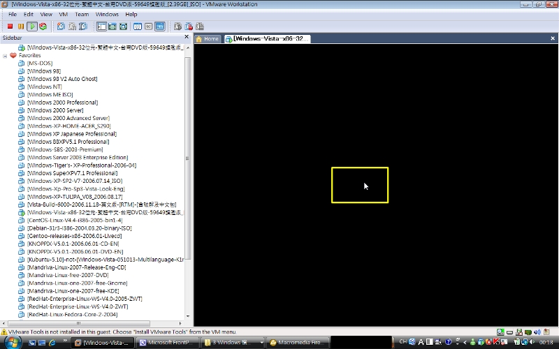Click the red Power Off button
559x349 pixels.
(x=10, y=27)
